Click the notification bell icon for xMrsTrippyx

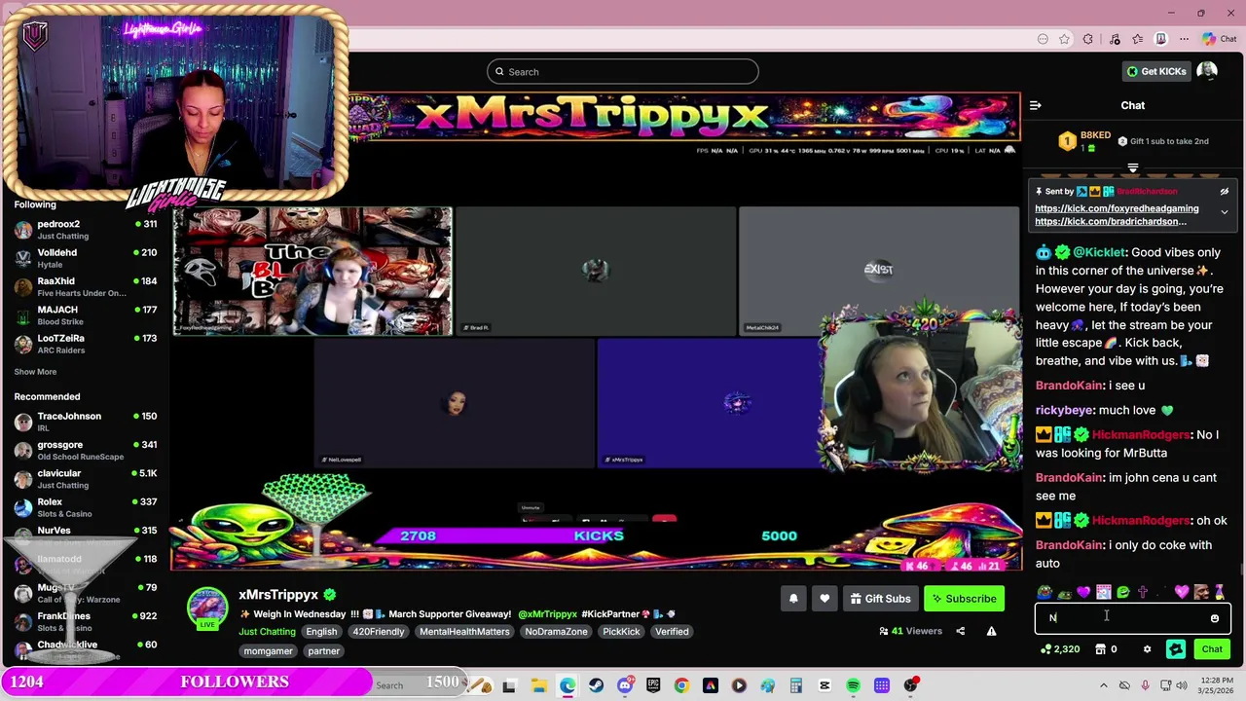click(793, 599)
